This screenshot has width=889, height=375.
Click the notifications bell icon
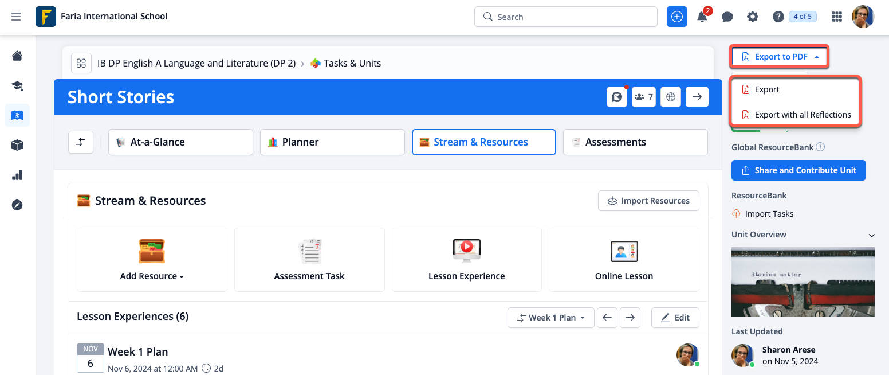702,17
